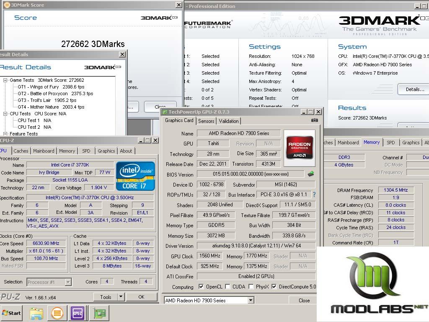Toggle the DirectCompute 5.0 checkbox
This screenshot has height=322, width=429.
tap(274, 286)
